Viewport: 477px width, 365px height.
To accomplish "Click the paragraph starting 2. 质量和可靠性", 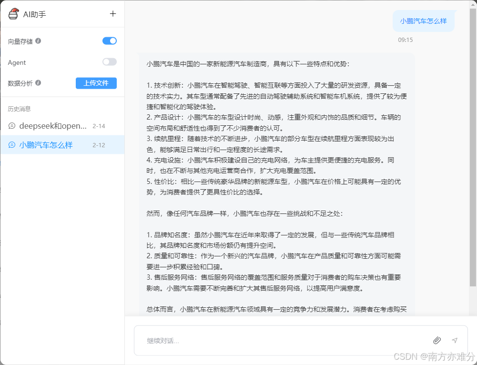I will [274, 261].
